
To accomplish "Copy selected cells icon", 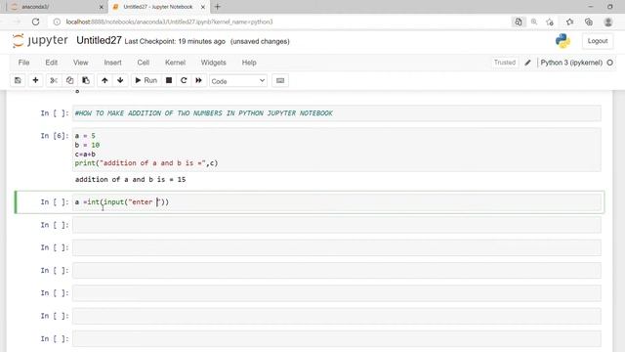I will 69,80.
